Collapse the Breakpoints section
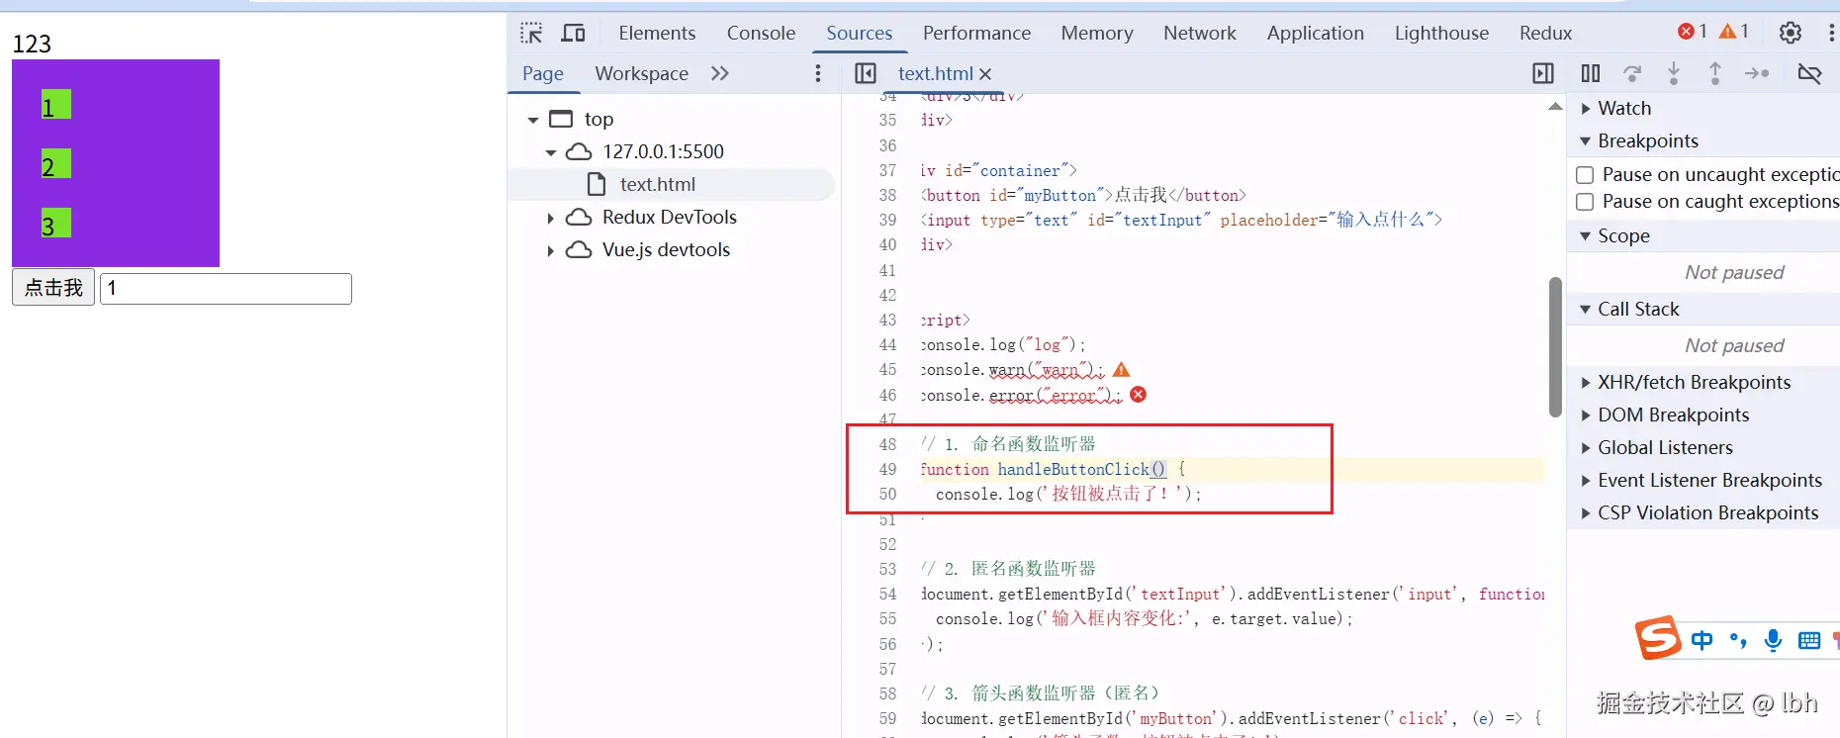This screenshot has width=1840, height=738. 1586,140
